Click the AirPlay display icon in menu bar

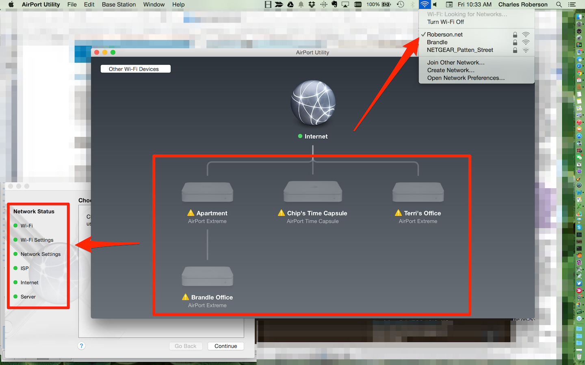[x=345, y=4]
